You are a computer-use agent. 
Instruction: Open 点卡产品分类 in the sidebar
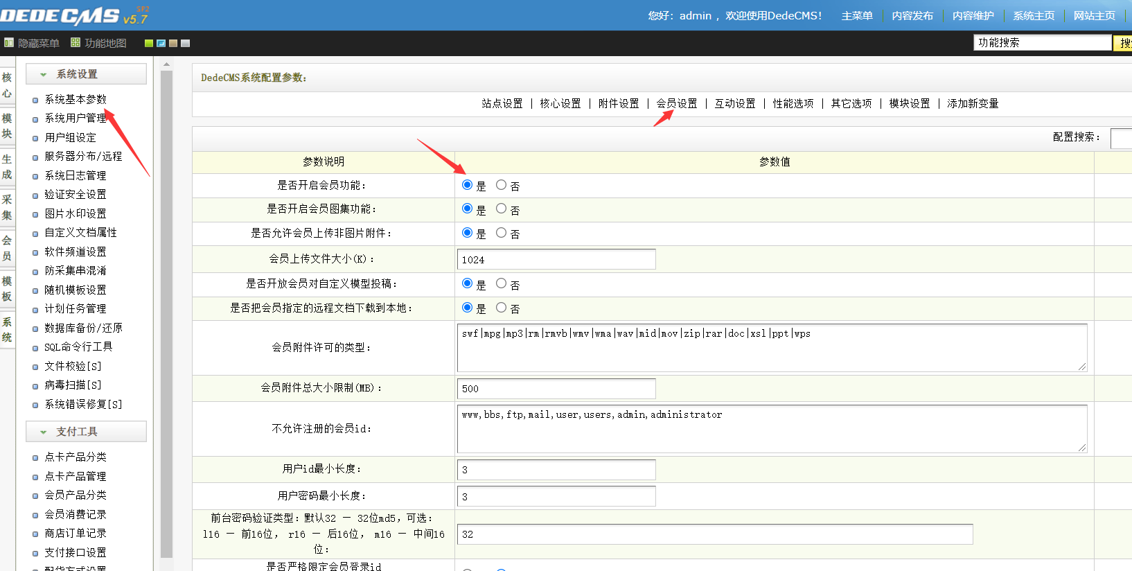76,457
